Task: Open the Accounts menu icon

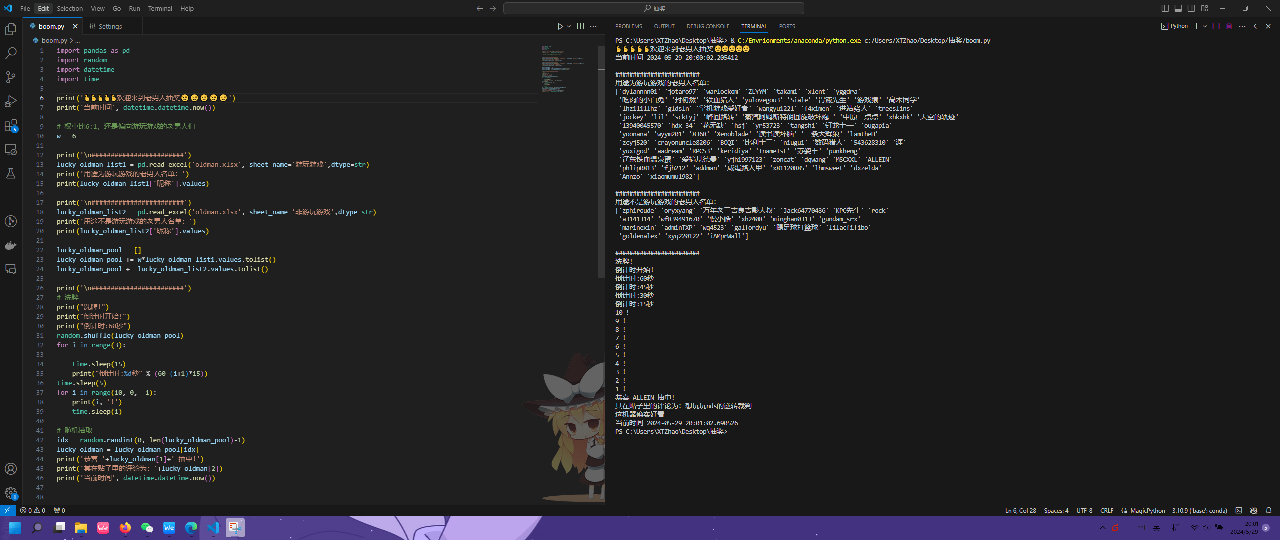Action: [x=11, y=469]
